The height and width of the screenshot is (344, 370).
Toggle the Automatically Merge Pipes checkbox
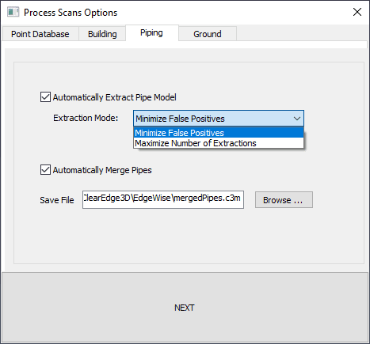tap(45, 170)
